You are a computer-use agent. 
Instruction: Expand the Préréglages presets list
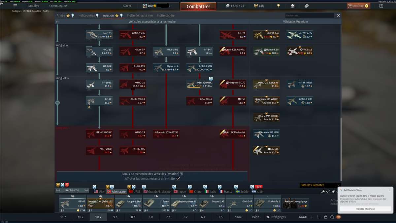pyautogui.click(x=276, y=217)
